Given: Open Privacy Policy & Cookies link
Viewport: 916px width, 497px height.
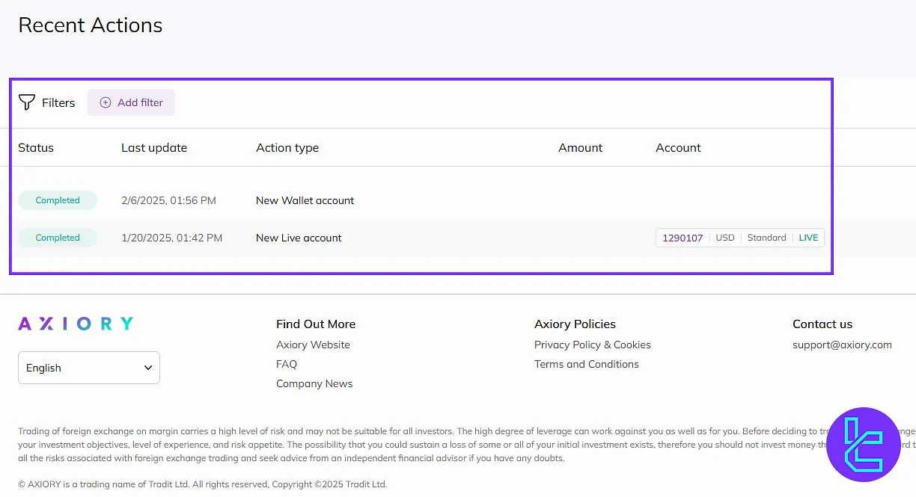Looking at the screenshot, I should tap(593, 345).
